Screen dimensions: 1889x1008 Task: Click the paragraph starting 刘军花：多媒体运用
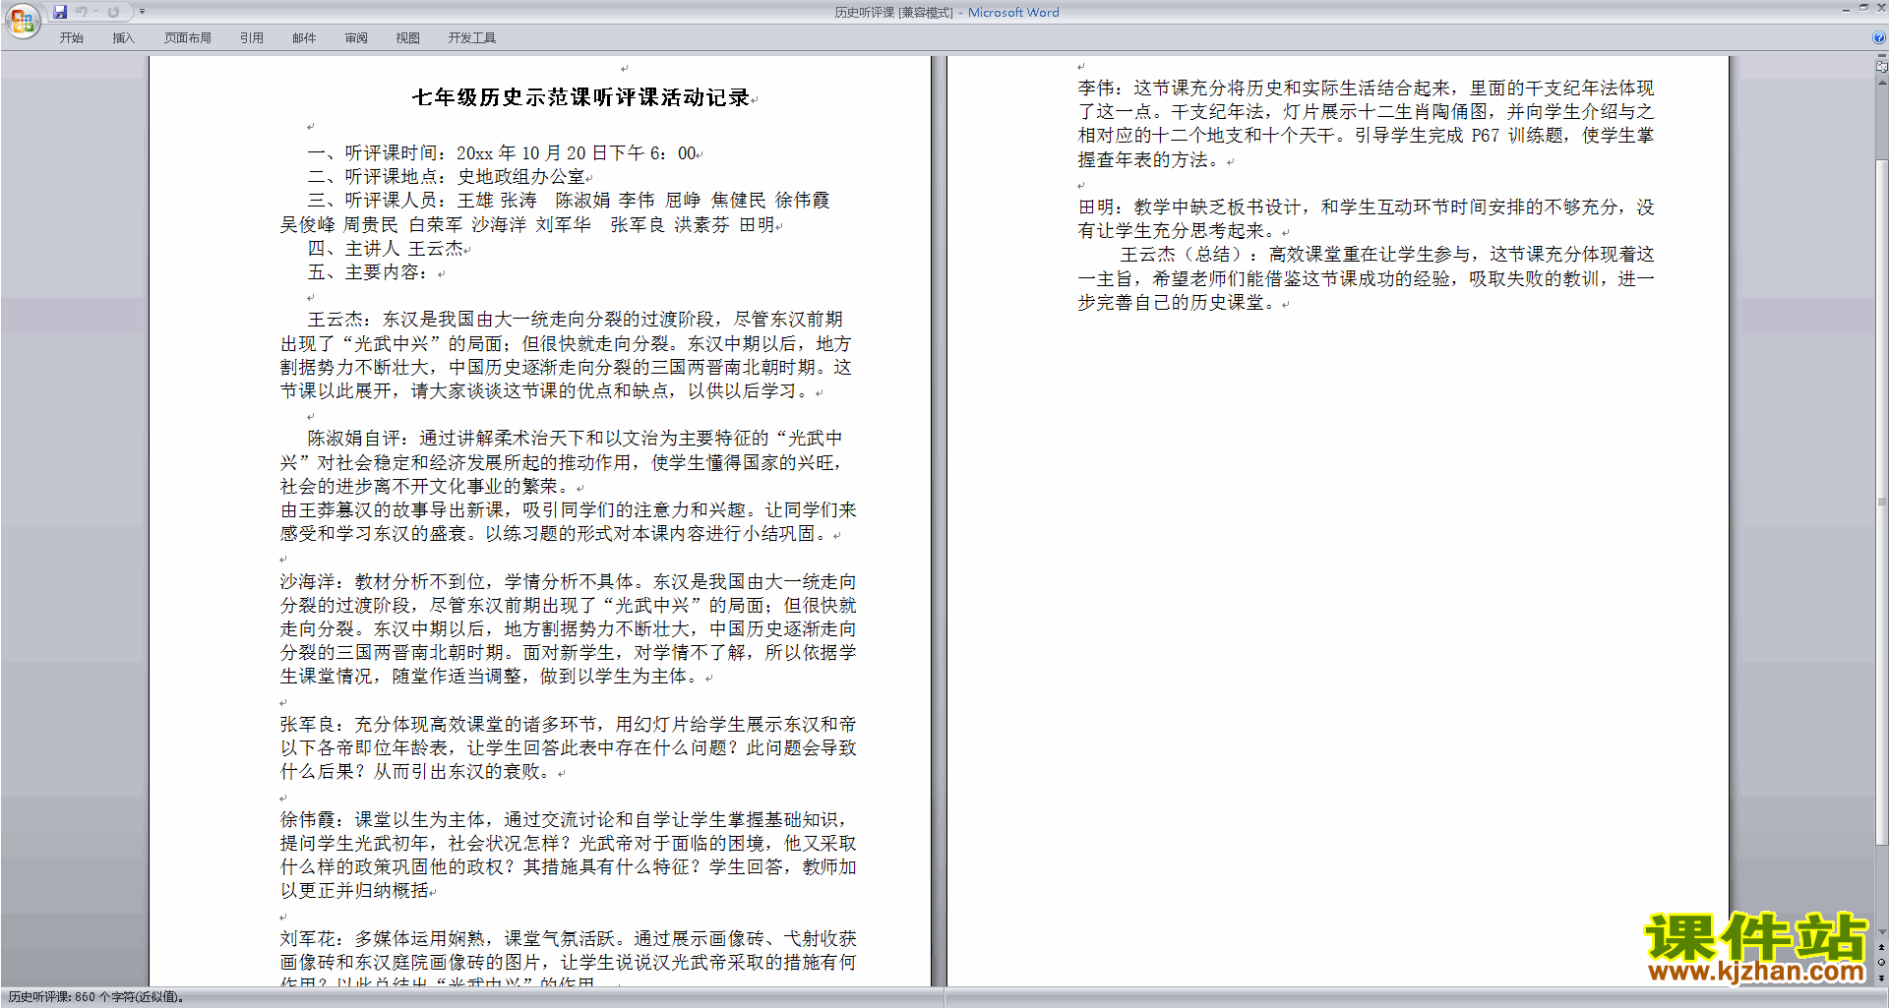click(x=568, y=956)
